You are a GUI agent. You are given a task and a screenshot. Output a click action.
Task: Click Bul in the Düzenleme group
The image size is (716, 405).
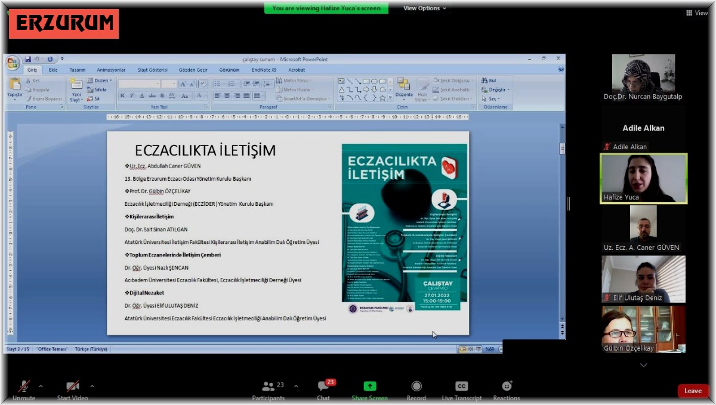489,81
